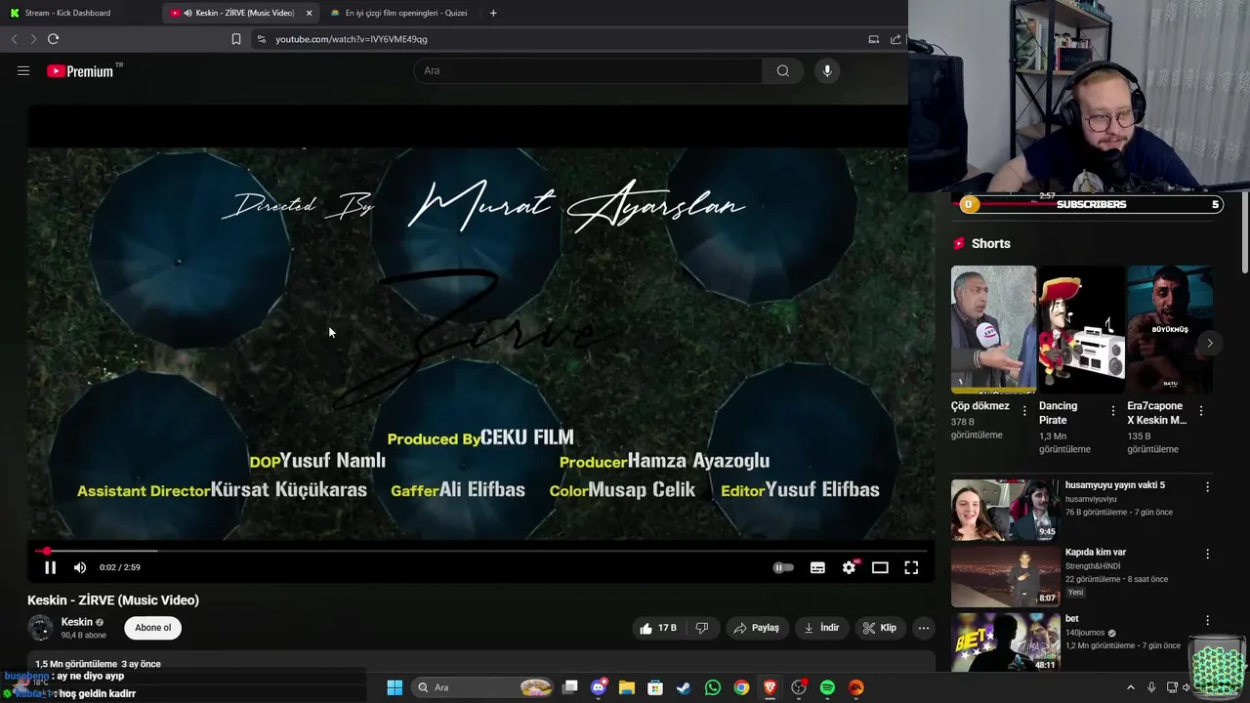Open options for the bet video
1250x703 pixels.
coord(1207,620)
